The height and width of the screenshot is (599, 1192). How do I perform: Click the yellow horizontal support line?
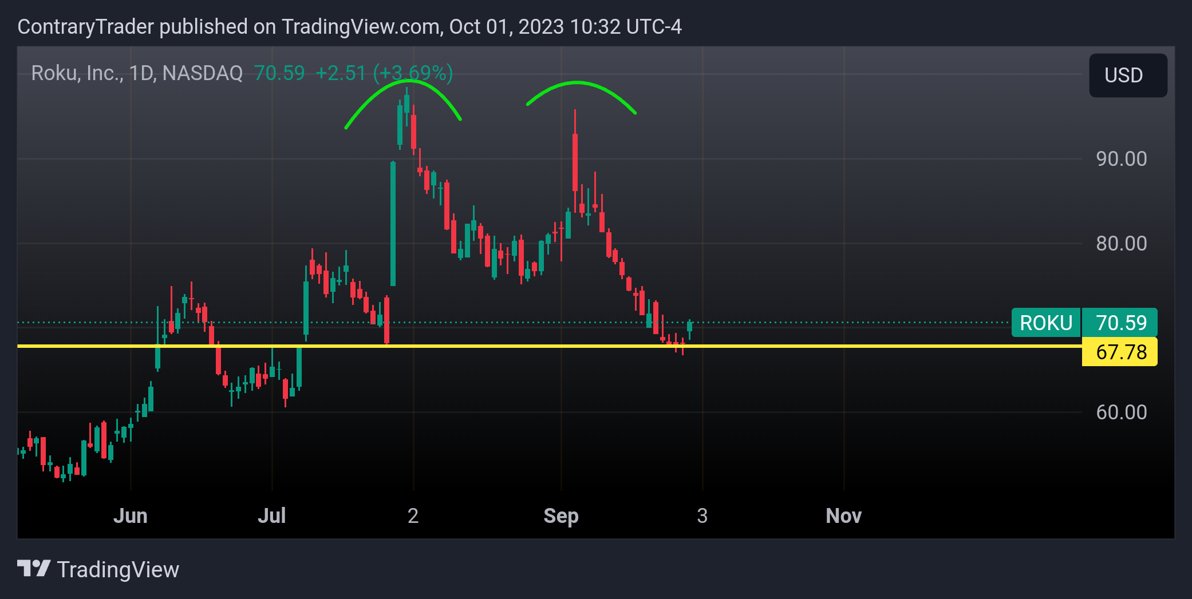point(550,346)
